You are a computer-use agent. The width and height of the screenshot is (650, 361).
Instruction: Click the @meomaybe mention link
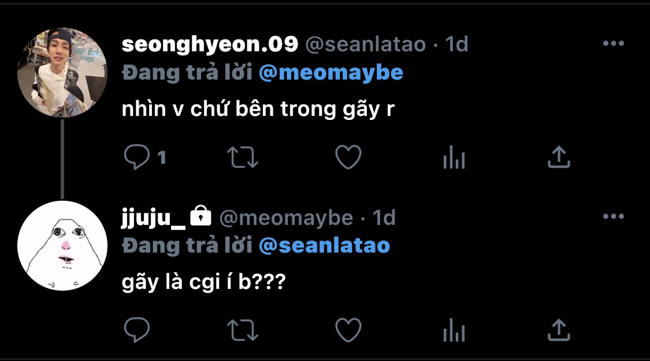(x=330, y=73)
